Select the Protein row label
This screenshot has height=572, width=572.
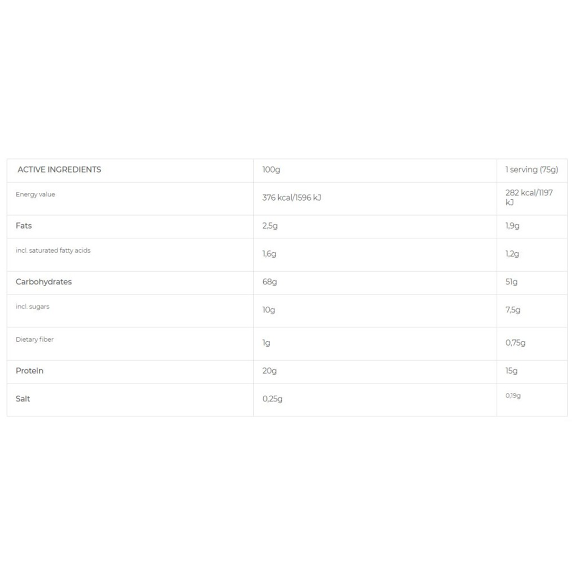(30, 371)
